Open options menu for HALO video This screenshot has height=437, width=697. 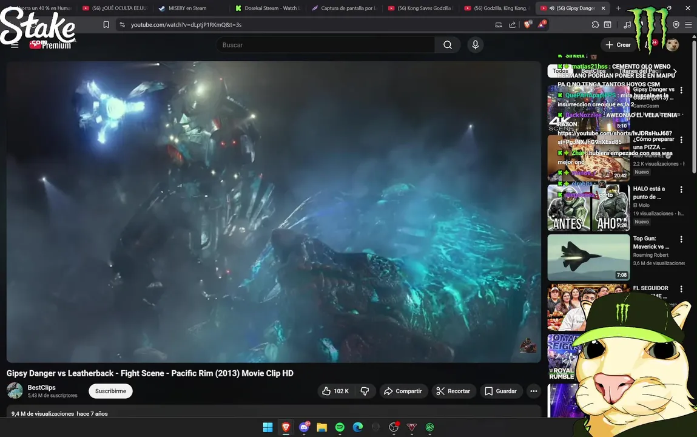tap(681, 190)
